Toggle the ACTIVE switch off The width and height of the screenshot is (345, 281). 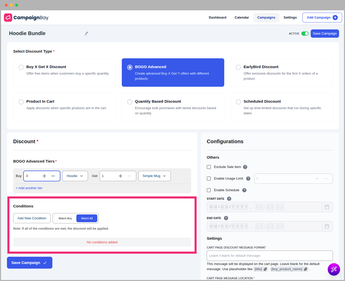click(305, 34)
